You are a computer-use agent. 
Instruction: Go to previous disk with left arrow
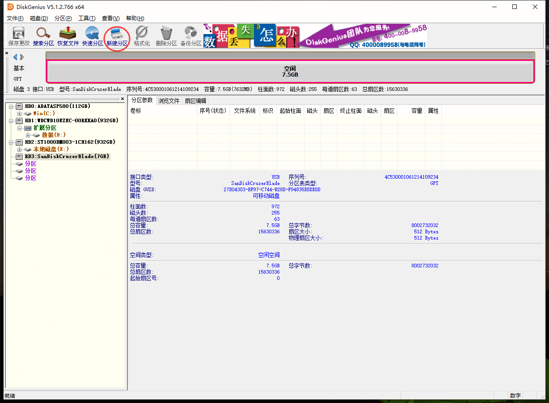15,57
